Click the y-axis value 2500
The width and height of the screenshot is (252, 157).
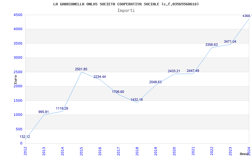[18, 72]
